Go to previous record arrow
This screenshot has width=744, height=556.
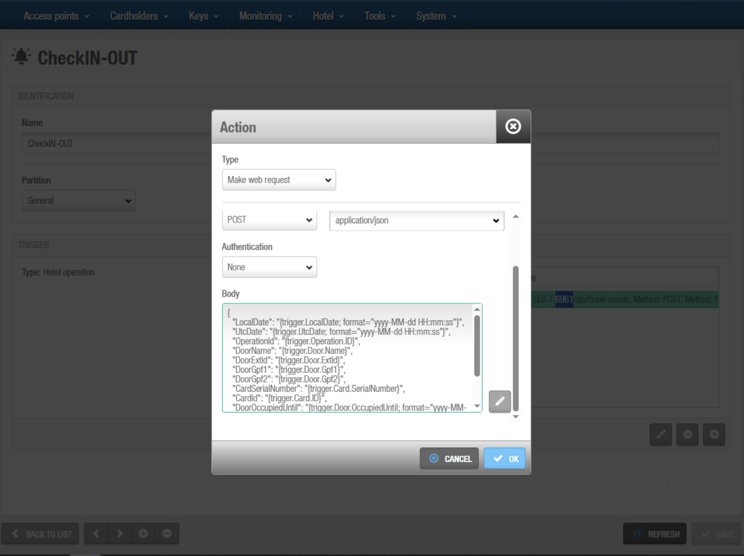pyautogui.click(x=96, y=534)
